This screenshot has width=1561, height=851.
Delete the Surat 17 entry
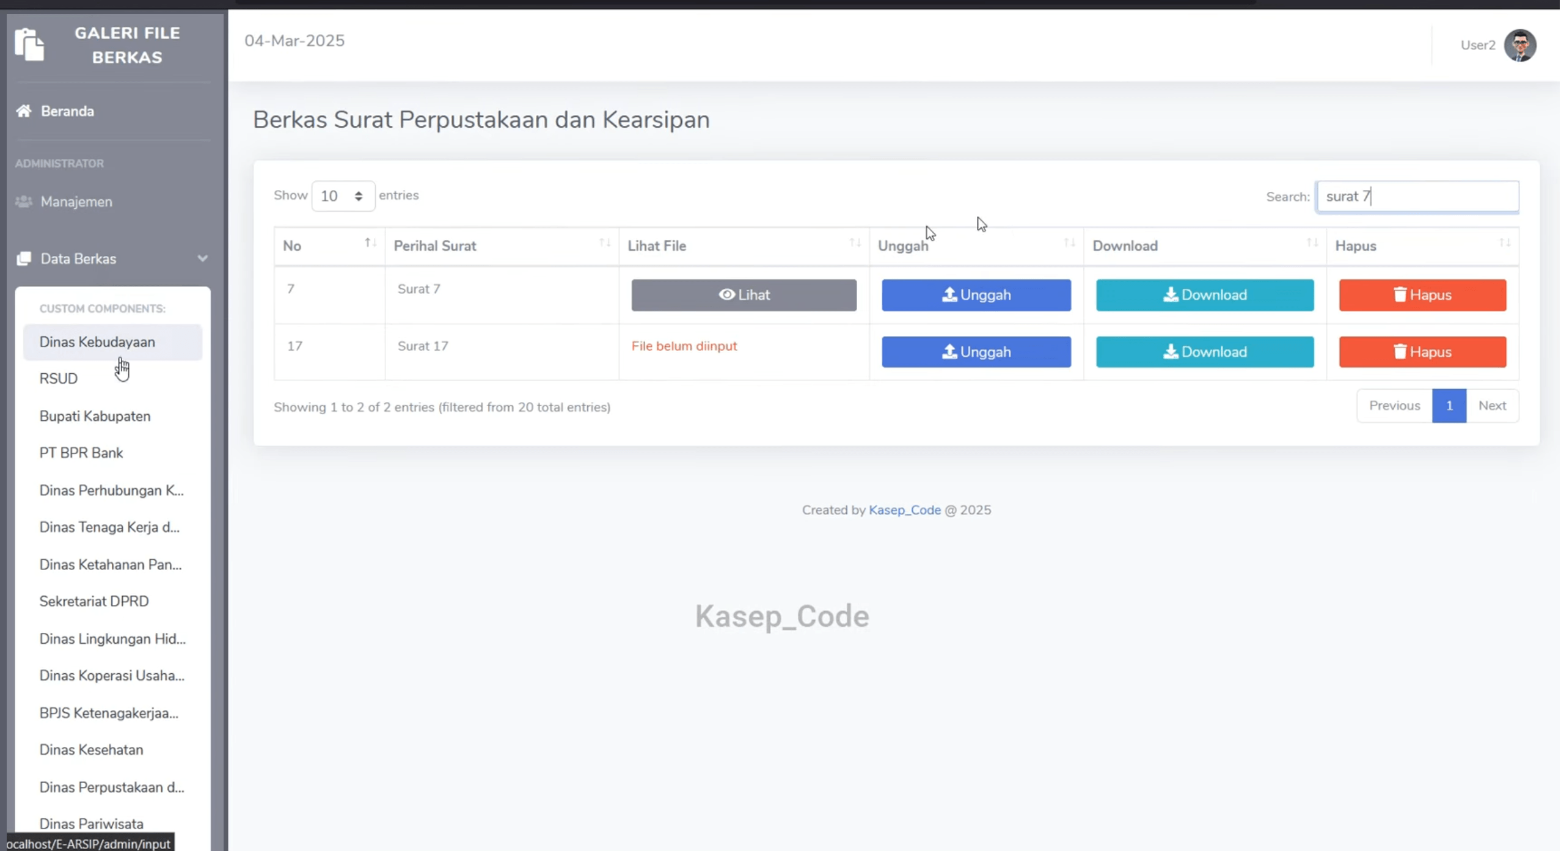pyautogui.click(x=1422, y=352)
